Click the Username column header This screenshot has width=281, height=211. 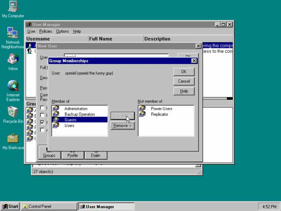[57, 39]
